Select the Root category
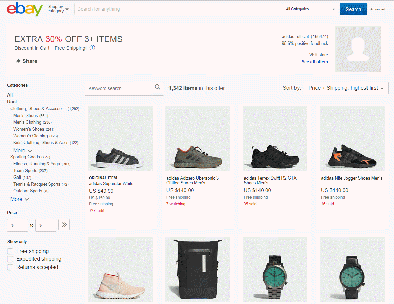Screen dimensions: 394x304 pos(12,102)
